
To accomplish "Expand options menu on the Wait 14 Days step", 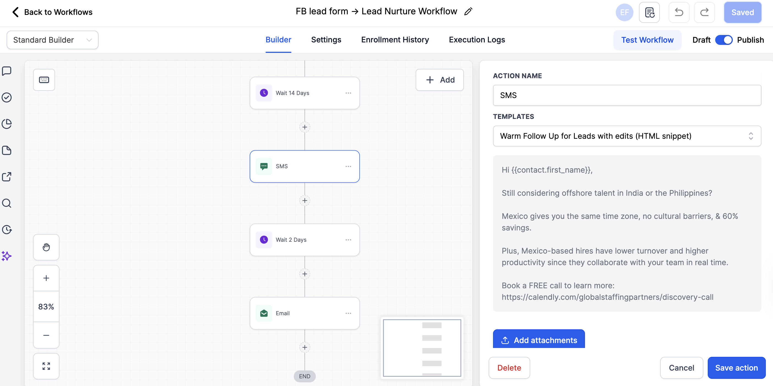I will 349,93.
